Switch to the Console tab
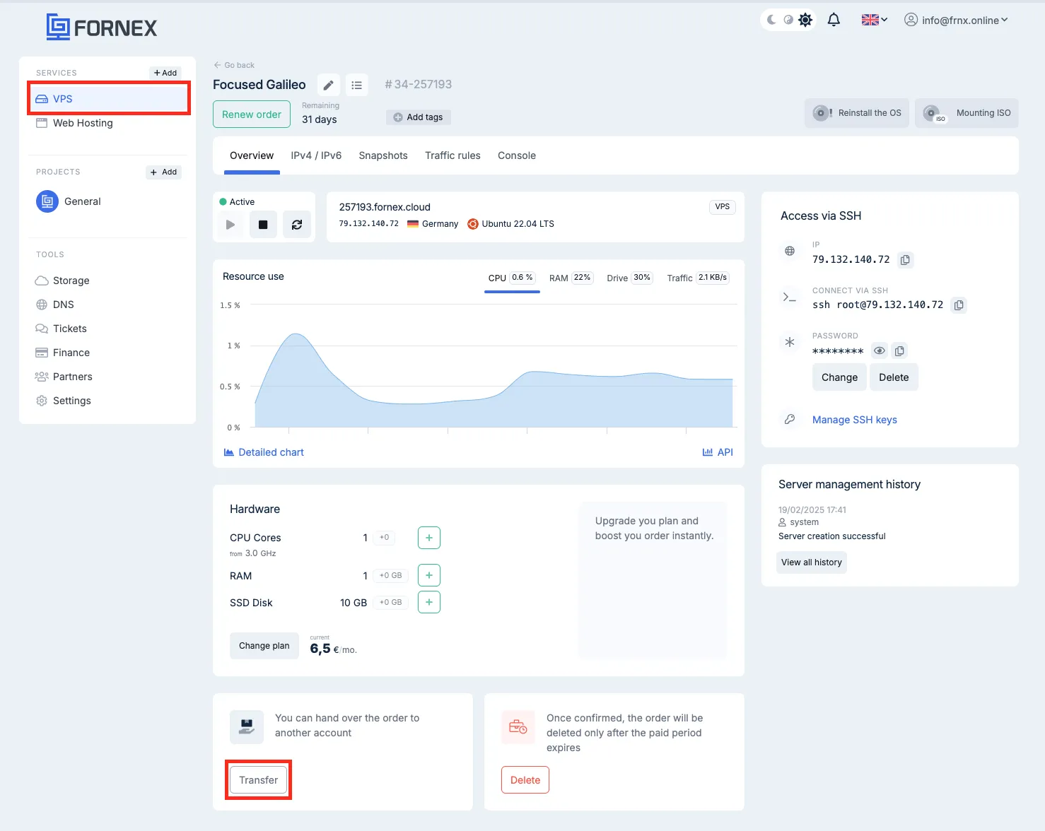 [516, 155]
